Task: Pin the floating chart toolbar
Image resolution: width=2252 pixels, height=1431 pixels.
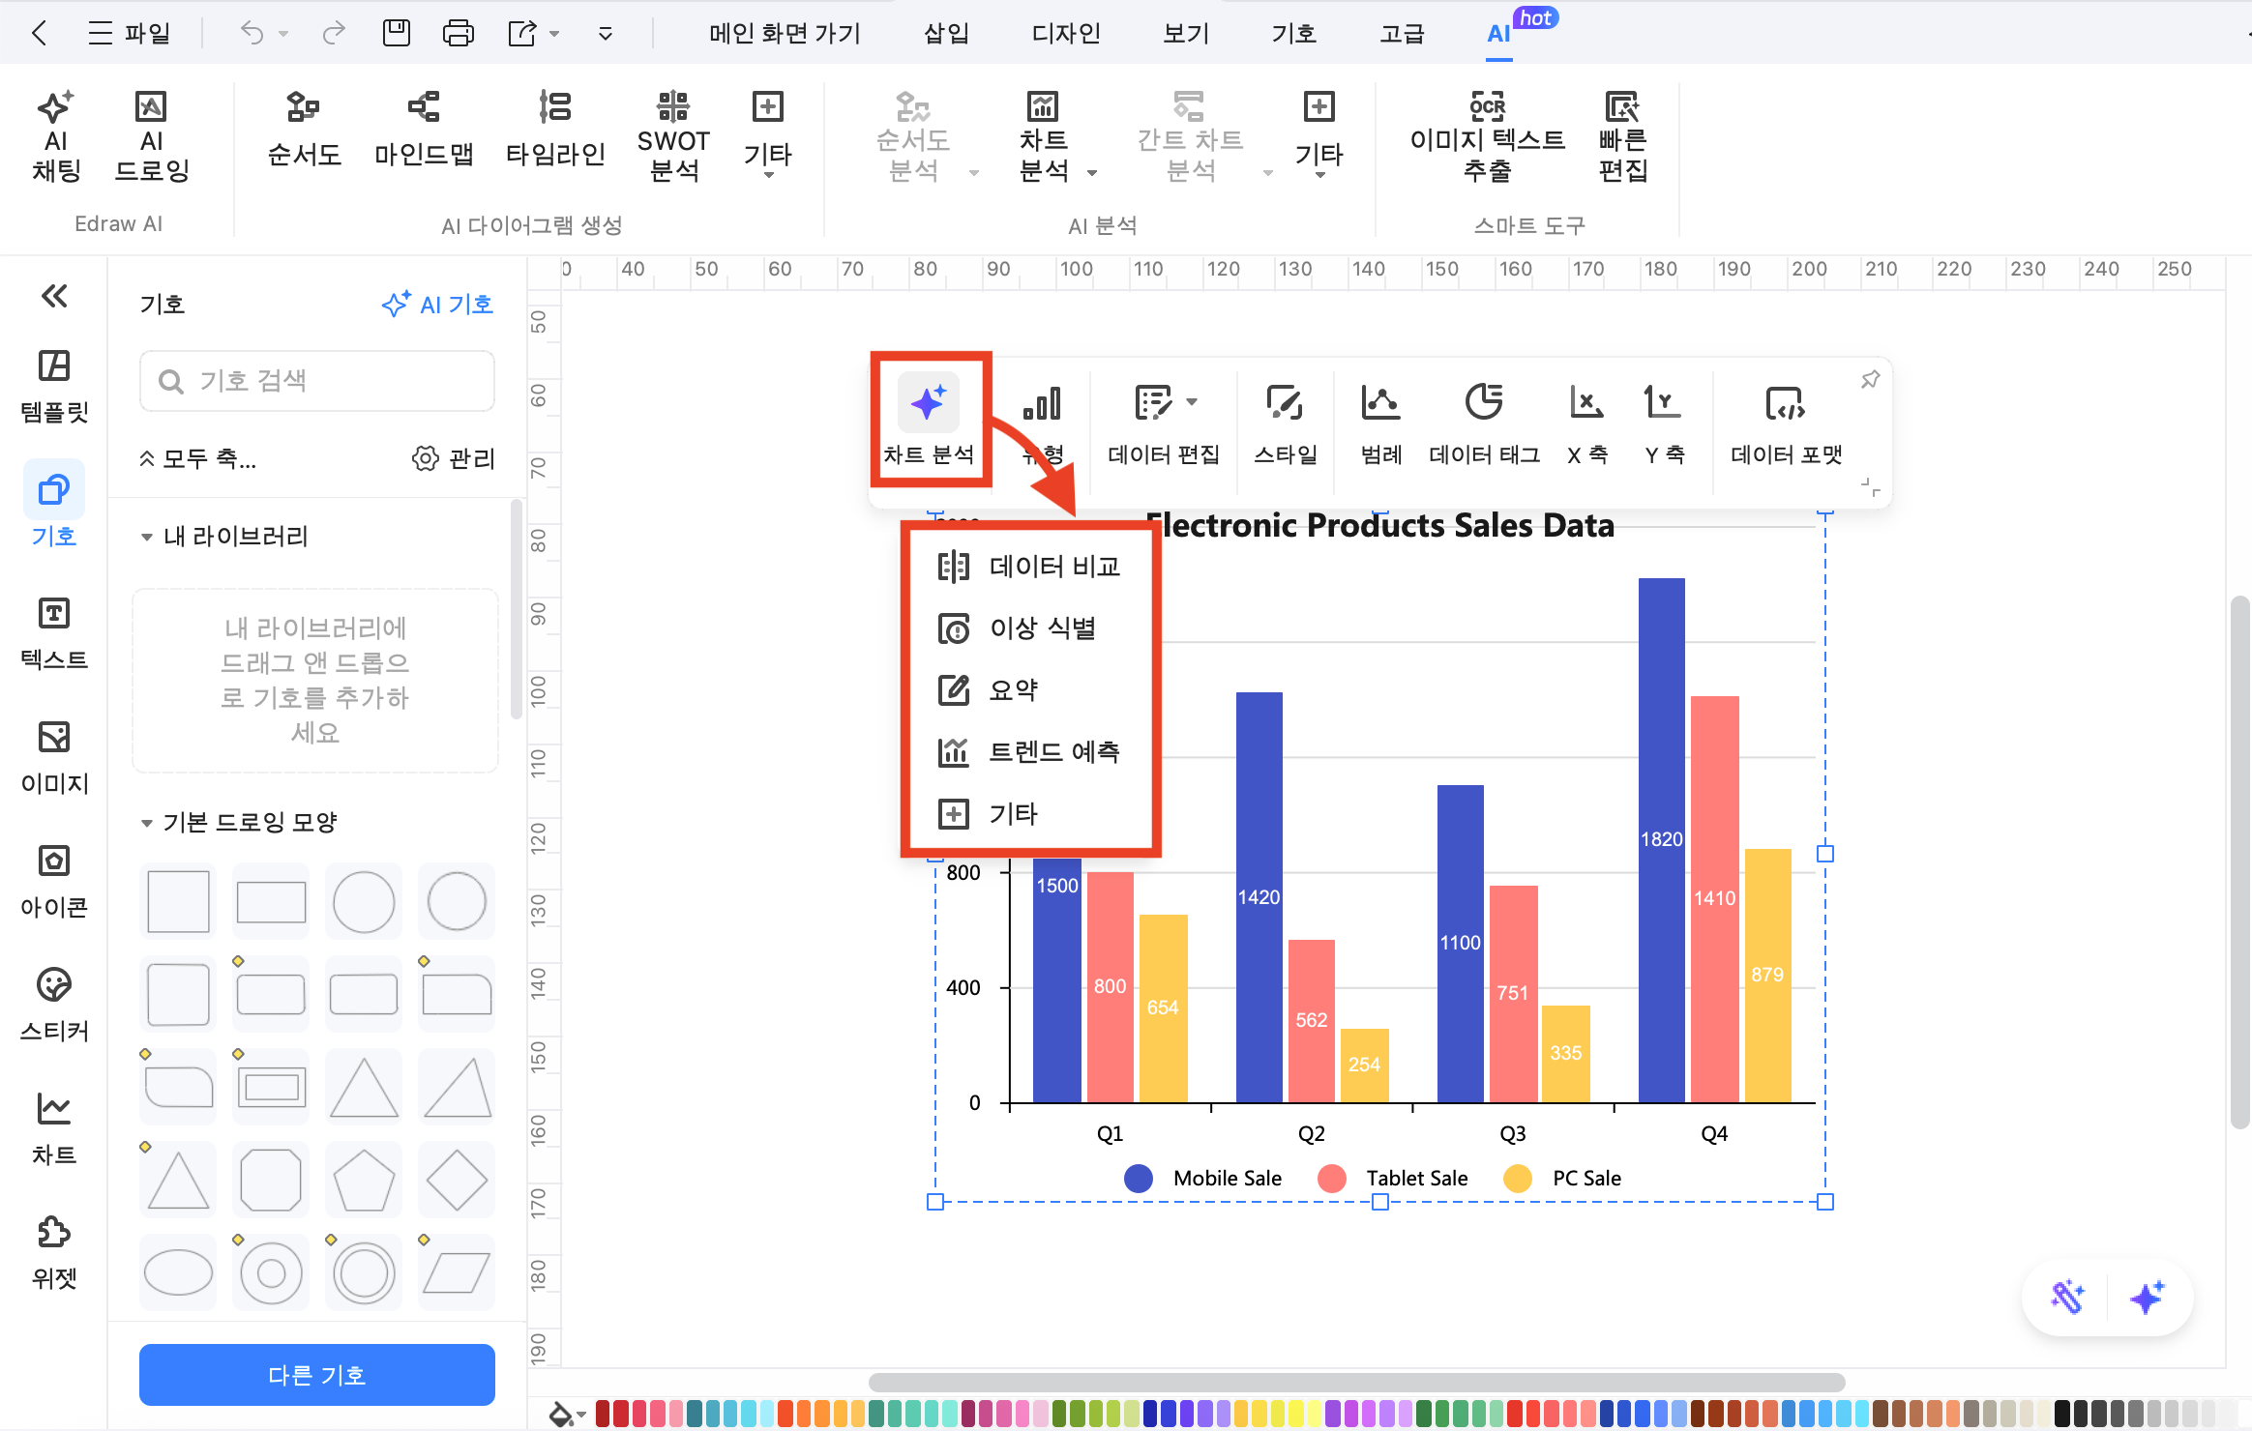Action: 1871,379
